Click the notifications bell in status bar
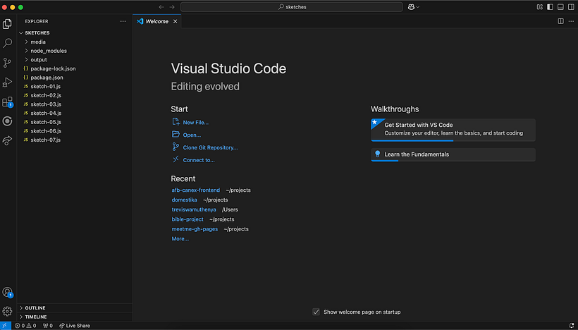This screenshot has width=578, height=330. [572, 326]
